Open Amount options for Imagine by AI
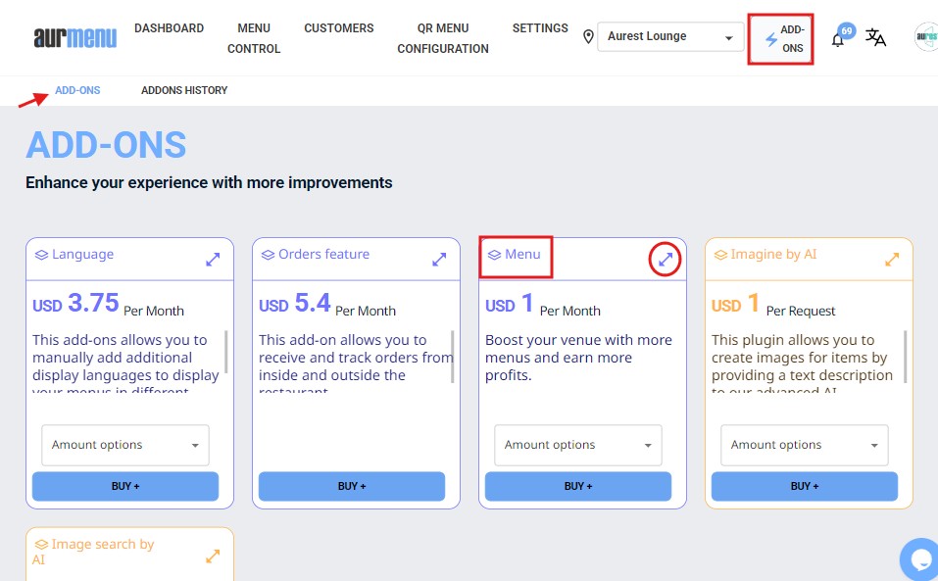 pyautogui.click(x=805, y=445)
